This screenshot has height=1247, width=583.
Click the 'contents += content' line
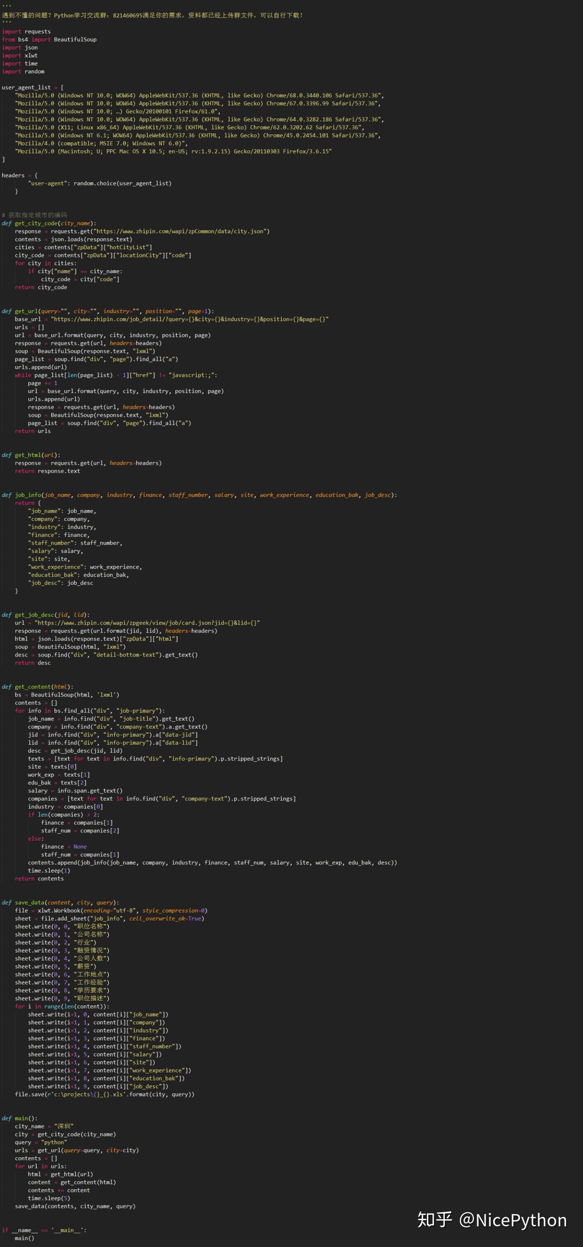pyautogui.click(x=59, y=1190)
